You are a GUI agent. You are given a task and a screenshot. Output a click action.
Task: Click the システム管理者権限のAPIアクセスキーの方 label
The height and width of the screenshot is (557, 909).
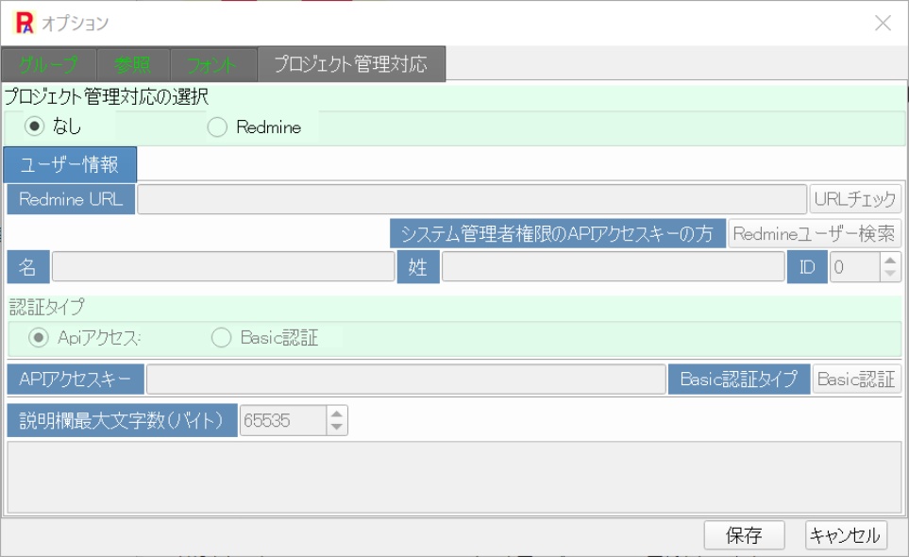(558, 233)
